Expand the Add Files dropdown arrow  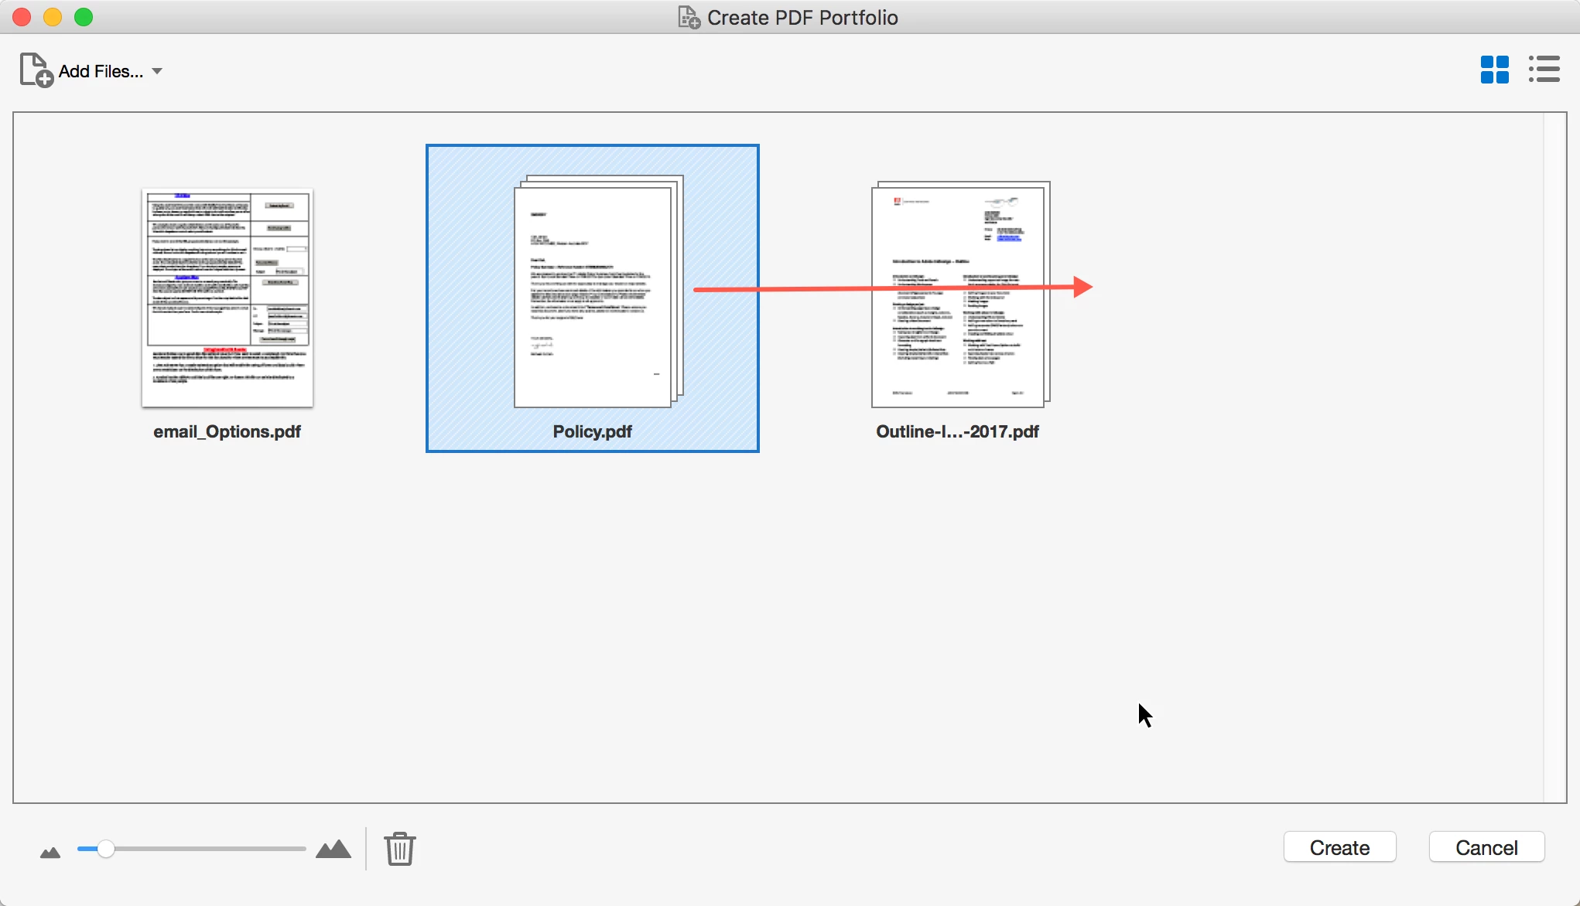[x=157, y=71]
